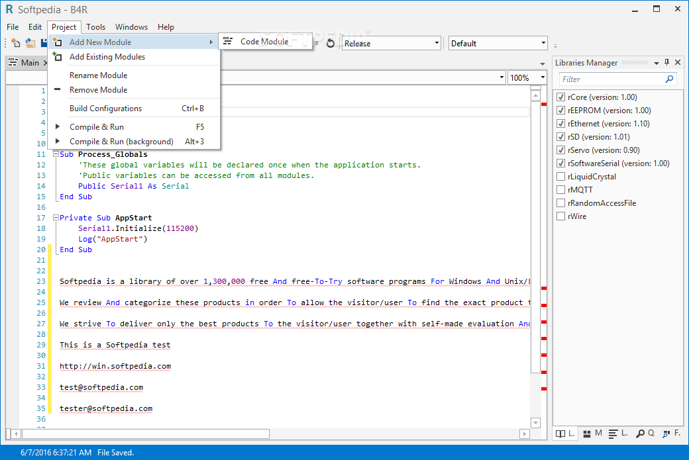Choose Code Module from submenu
This screenshot has height=460, width=689.
(x=266, y=41)
